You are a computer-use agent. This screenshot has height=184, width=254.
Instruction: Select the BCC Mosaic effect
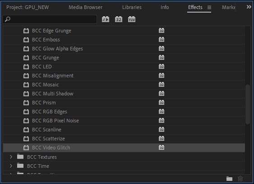[46, 85]
